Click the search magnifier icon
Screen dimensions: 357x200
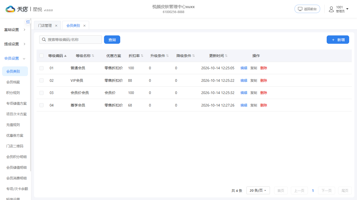44,40
